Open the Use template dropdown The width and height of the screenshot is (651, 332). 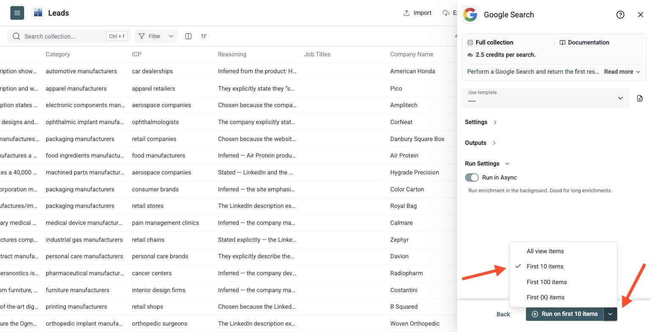click(x=545, y=98)
